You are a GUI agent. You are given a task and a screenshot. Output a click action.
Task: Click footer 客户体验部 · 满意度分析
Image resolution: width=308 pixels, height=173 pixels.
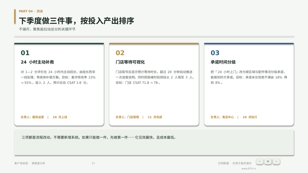(x=30, y=163)
